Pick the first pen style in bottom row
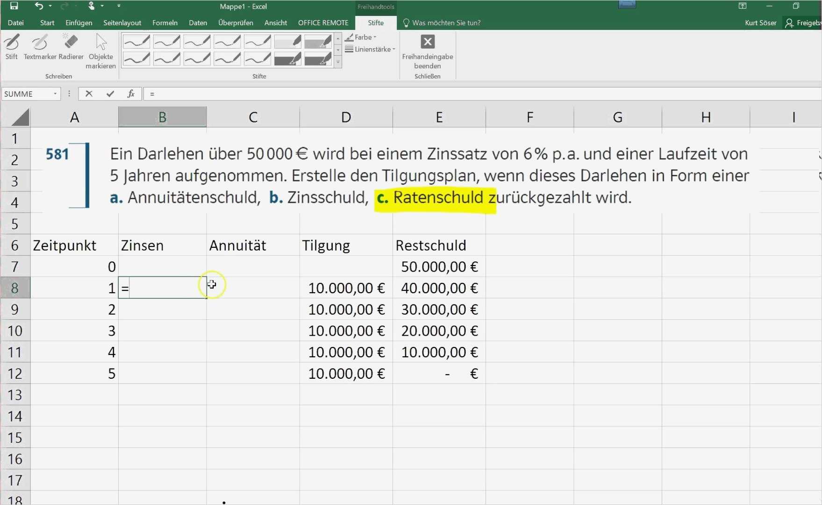The image size is (822, 505). [136, 58]
